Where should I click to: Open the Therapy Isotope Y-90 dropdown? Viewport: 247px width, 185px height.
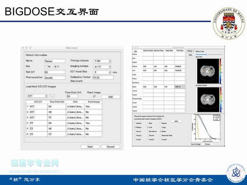[102, 61]
